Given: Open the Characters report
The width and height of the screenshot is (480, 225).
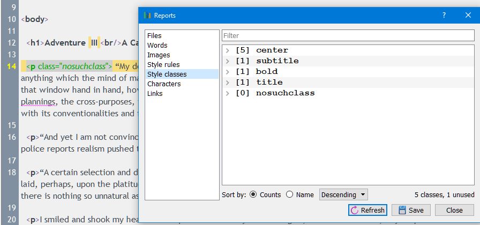Looking at the screenshot, I should point(164,84).
